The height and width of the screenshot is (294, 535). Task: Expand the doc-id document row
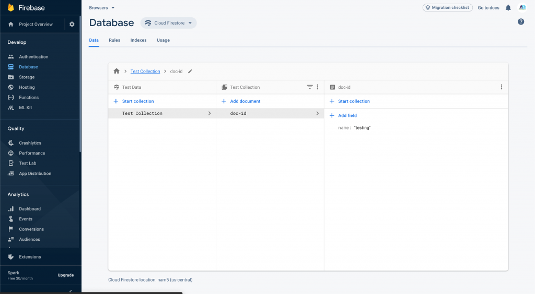point(270,113)
